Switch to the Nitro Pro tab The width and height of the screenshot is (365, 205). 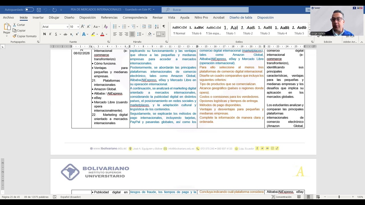click(x=201, y=17)
